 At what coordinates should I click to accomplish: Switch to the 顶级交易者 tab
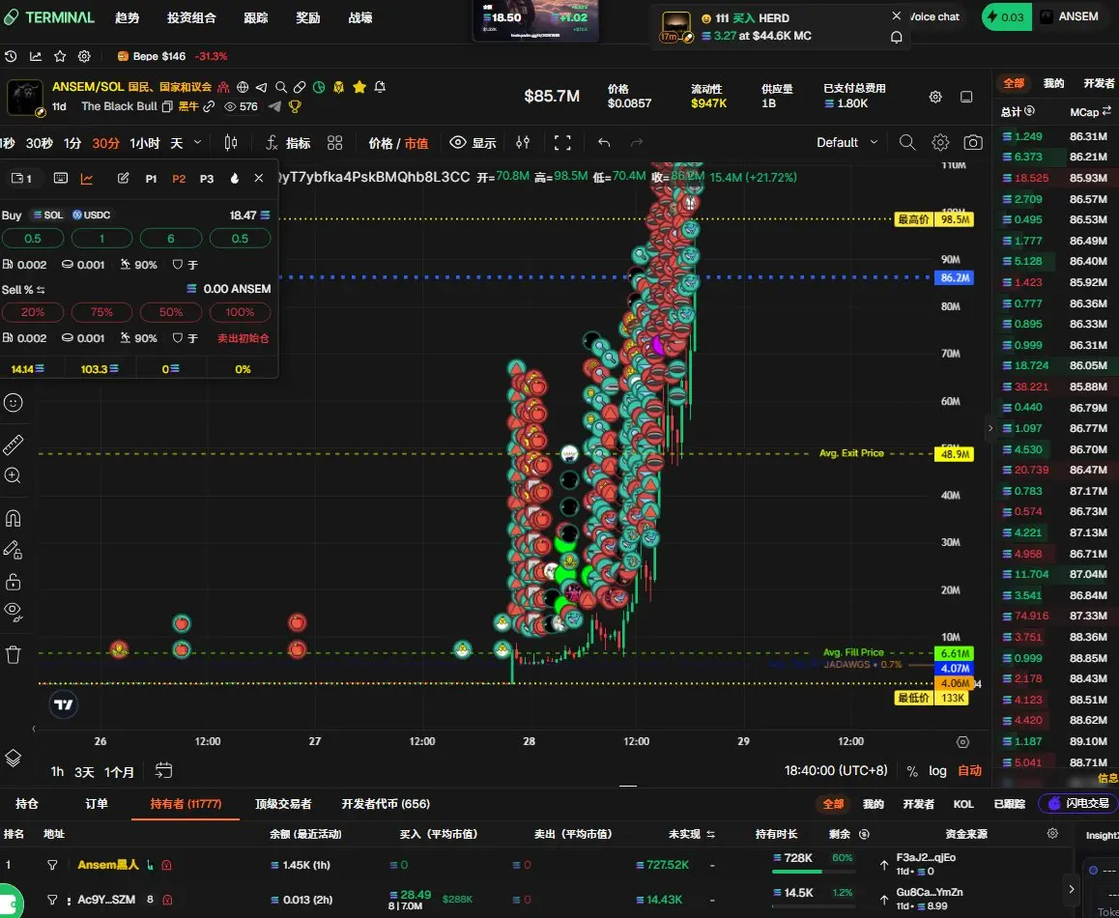[283, 804]
